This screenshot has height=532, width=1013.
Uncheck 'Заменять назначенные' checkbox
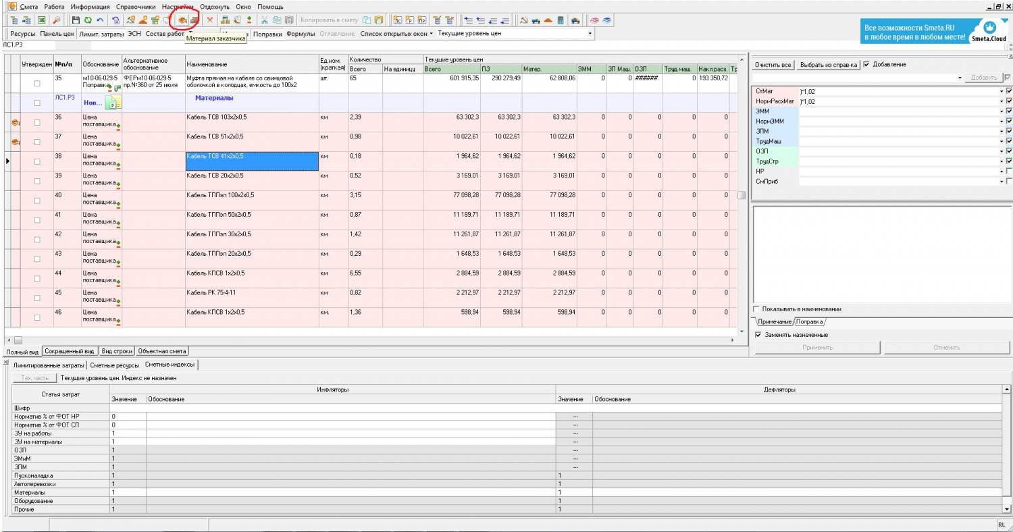pos(758,335)
